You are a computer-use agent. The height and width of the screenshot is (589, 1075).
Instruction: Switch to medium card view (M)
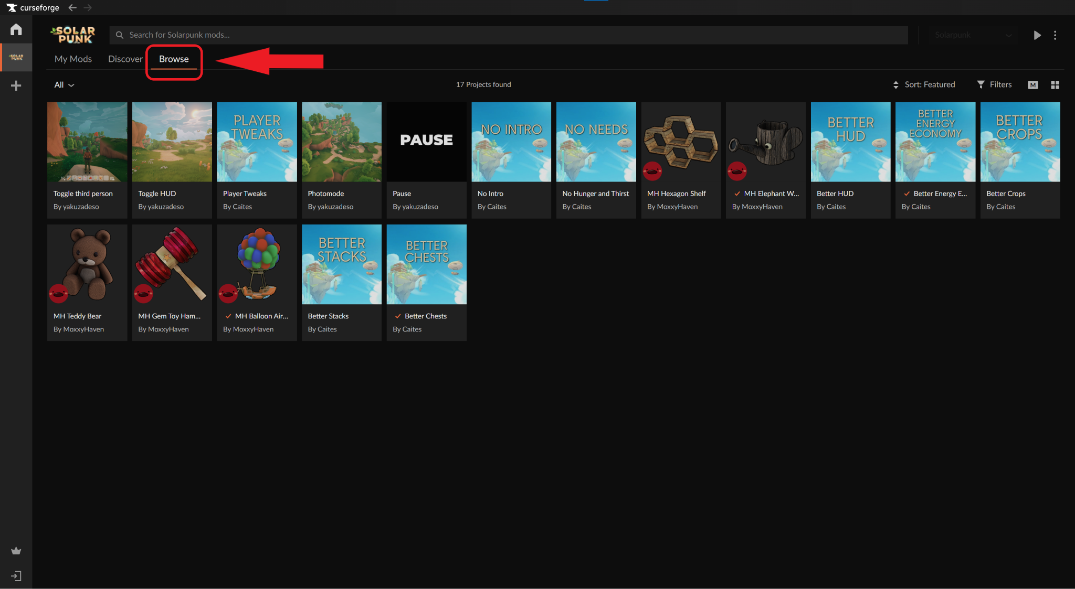pos(1033,85)
